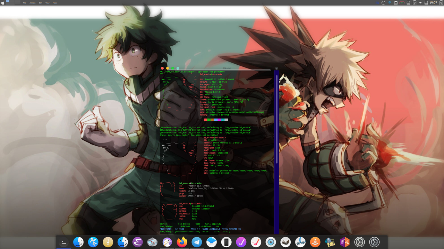Launch the blue bird app in the dock
This screenshot has height=249, width=444.
[93, 242]
